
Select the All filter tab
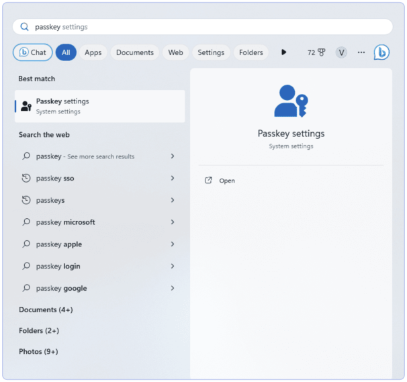(x=66, y=52)
